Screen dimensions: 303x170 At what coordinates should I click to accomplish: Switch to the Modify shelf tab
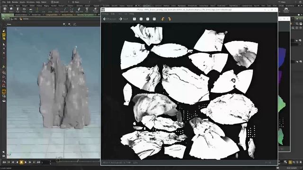[x=11, y=6]
